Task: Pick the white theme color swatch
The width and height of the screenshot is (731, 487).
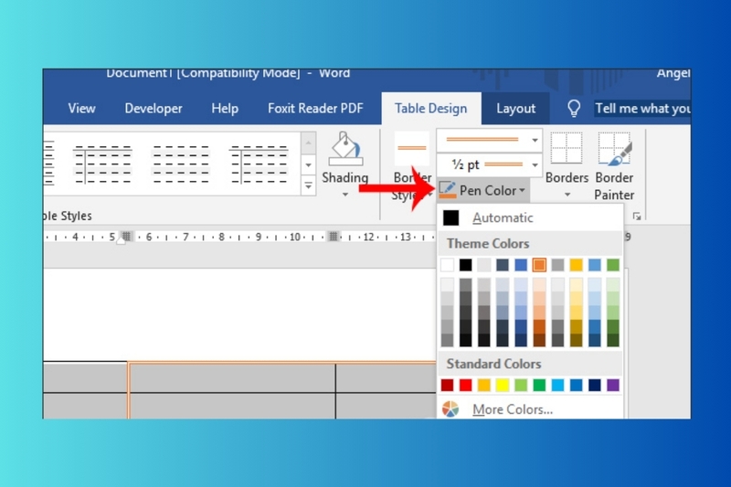Action: coord(447,265)
